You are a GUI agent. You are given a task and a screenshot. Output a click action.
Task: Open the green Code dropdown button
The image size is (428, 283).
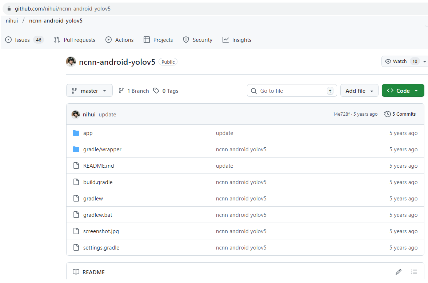click(403, 91)
